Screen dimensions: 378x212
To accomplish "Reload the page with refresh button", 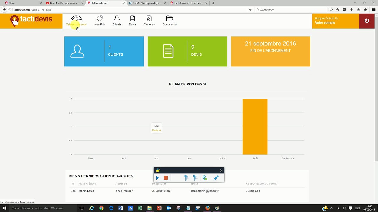I will tap(250, 10).
